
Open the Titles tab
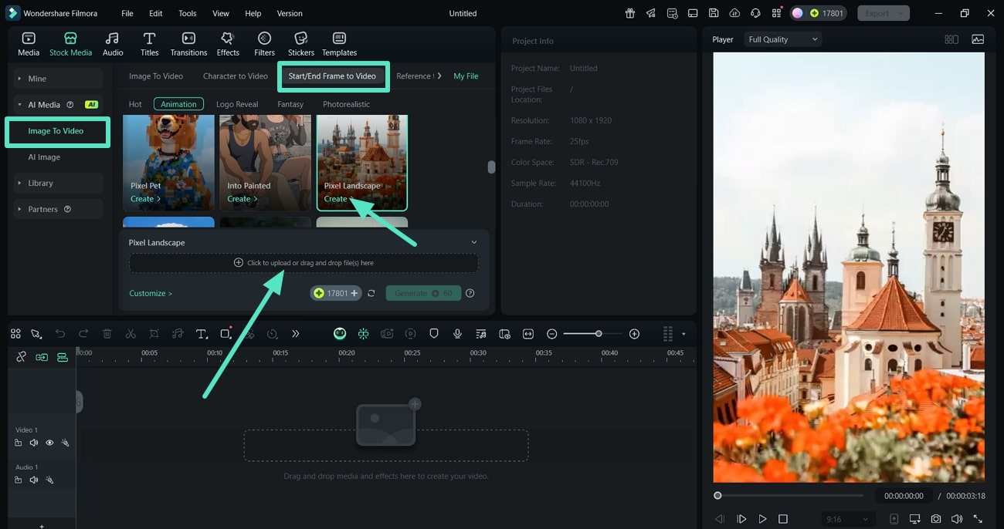point(150,44)
